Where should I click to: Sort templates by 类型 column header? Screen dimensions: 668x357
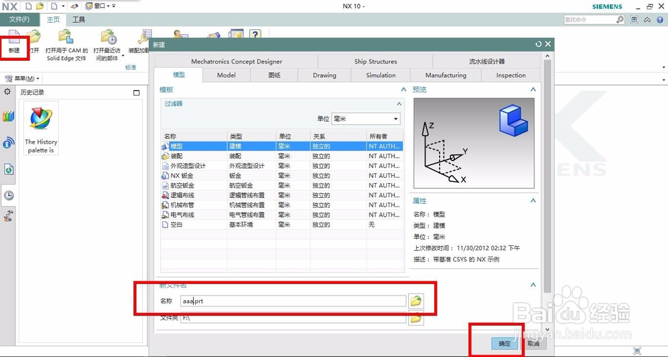click(x=252, y=136)
